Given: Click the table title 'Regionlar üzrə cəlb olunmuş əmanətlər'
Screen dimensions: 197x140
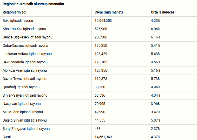Looking at the screenshot, I should 34,4.
